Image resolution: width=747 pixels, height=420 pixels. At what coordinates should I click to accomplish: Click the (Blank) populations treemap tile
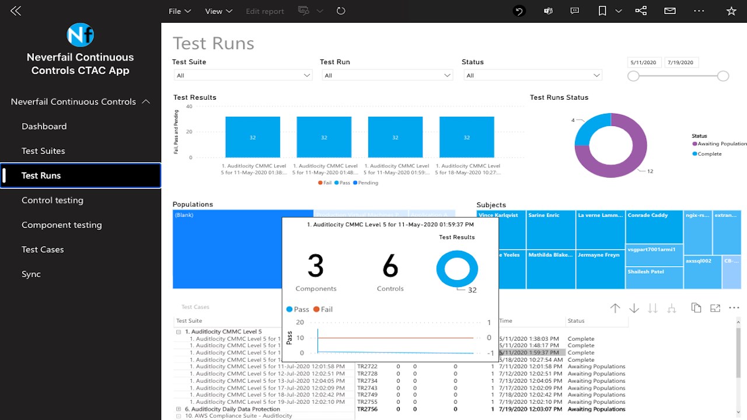[228, 250]
